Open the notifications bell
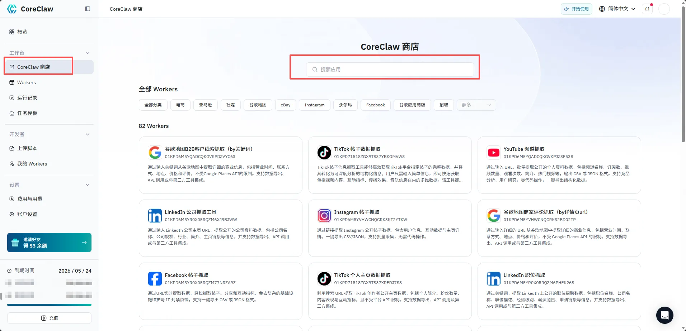686x331 pixels. pyautogui.click(x=647, y=9)
